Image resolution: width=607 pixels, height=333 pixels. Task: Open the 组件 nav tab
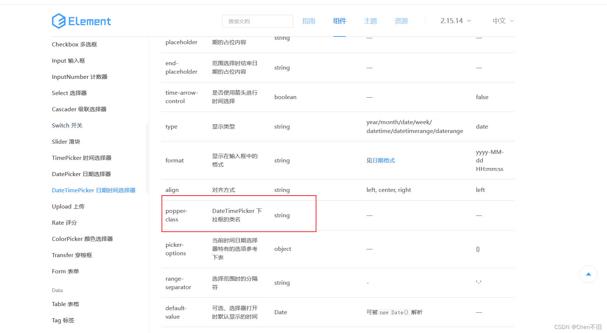[340, 21]
